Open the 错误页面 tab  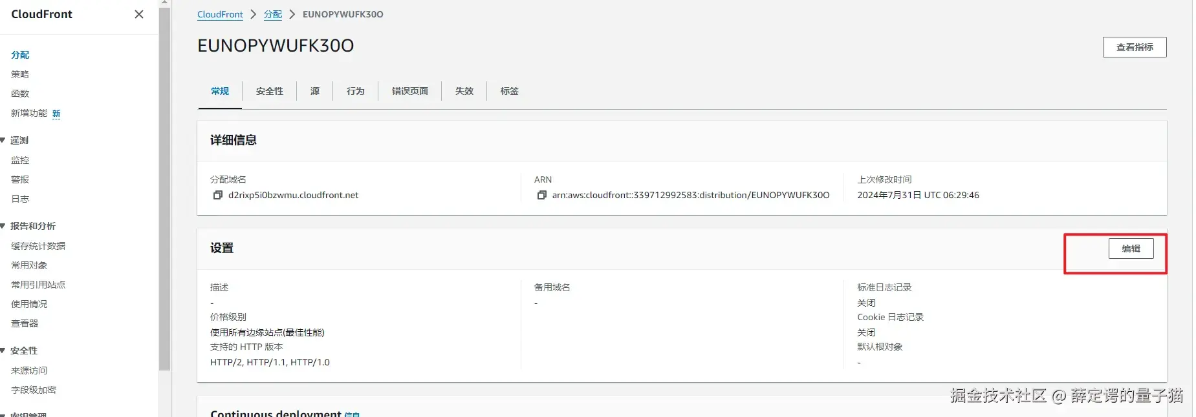pyautogui.click(x=410, y=91)
